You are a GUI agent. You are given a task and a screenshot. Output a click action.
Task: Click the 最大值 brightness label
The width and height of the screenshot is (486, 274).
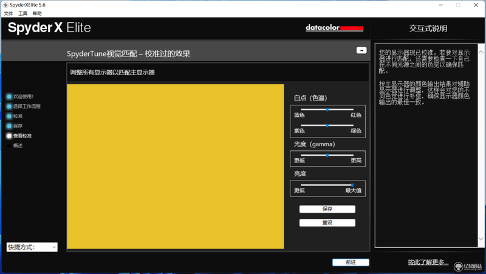(354, 190)
